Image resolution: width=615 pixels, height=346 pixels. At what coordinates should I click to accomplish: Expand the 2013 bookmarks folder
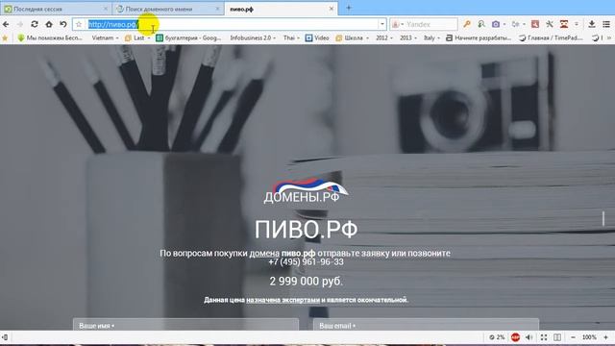click(x=408, y=38)
